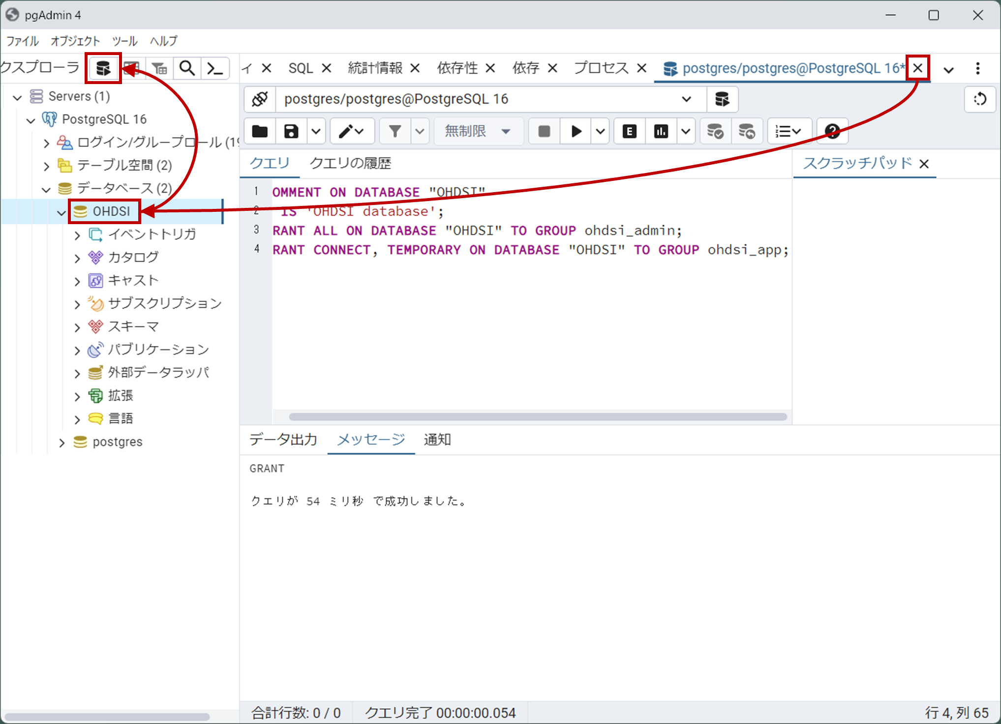1001x724 pixels.
Task: Collapse the OHDSI database node
Action: point(61,212)
